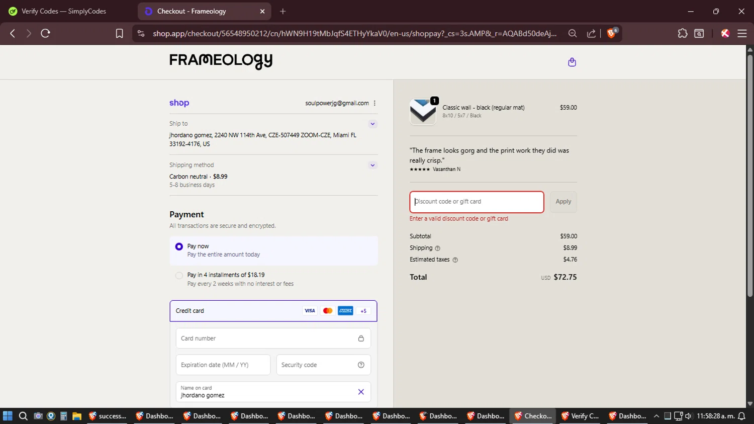Open the volume control in system tray

tap(688, 416)
